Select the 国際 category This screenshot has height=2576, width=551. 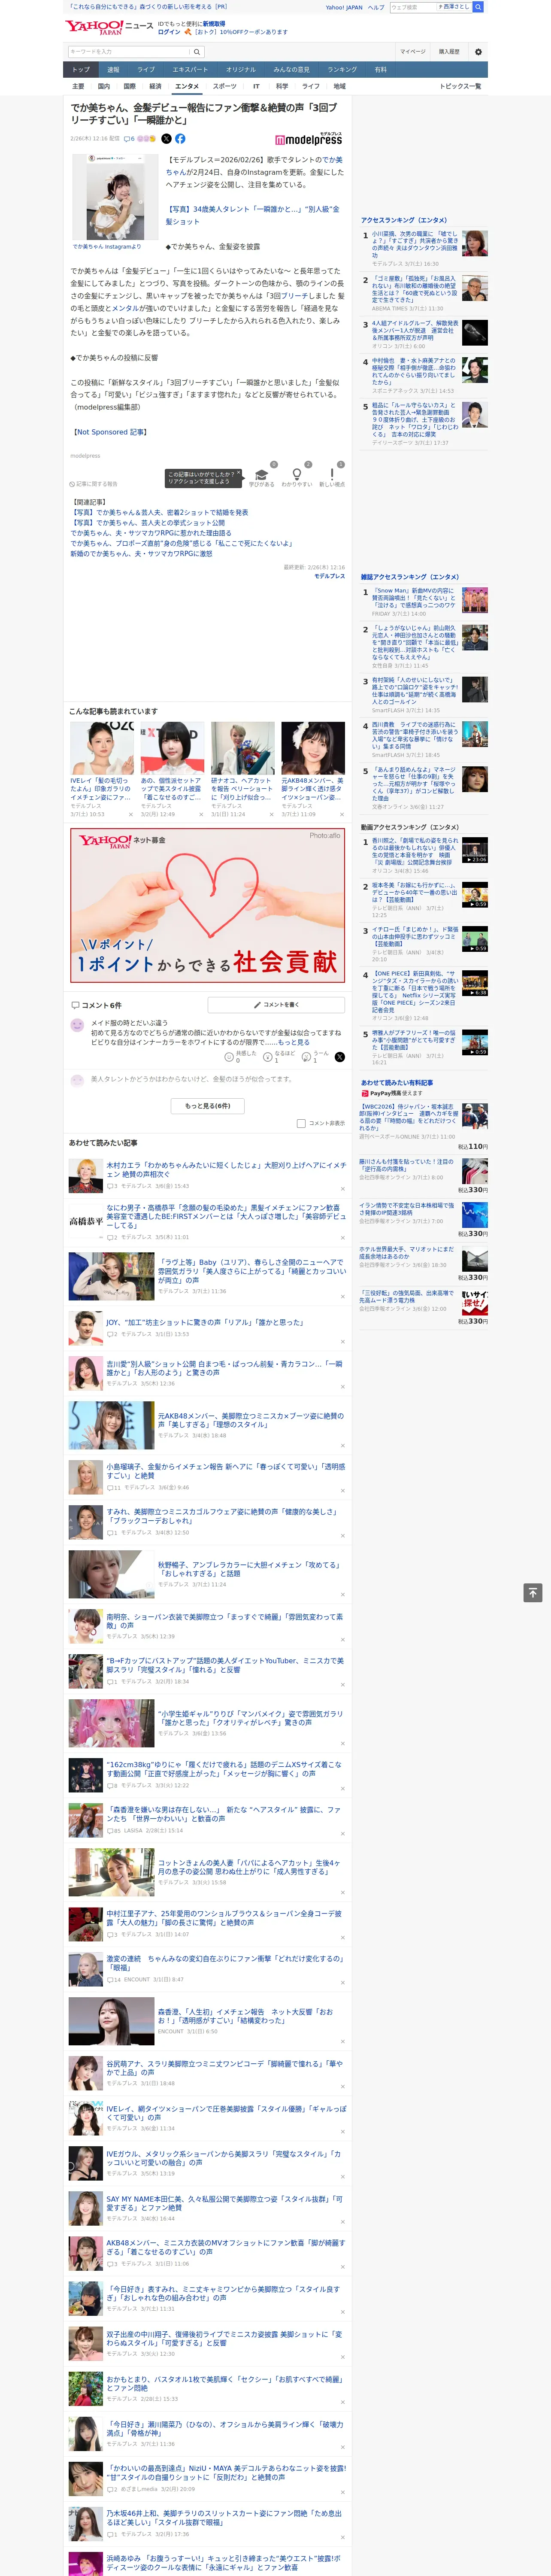[x=129, y=86]
